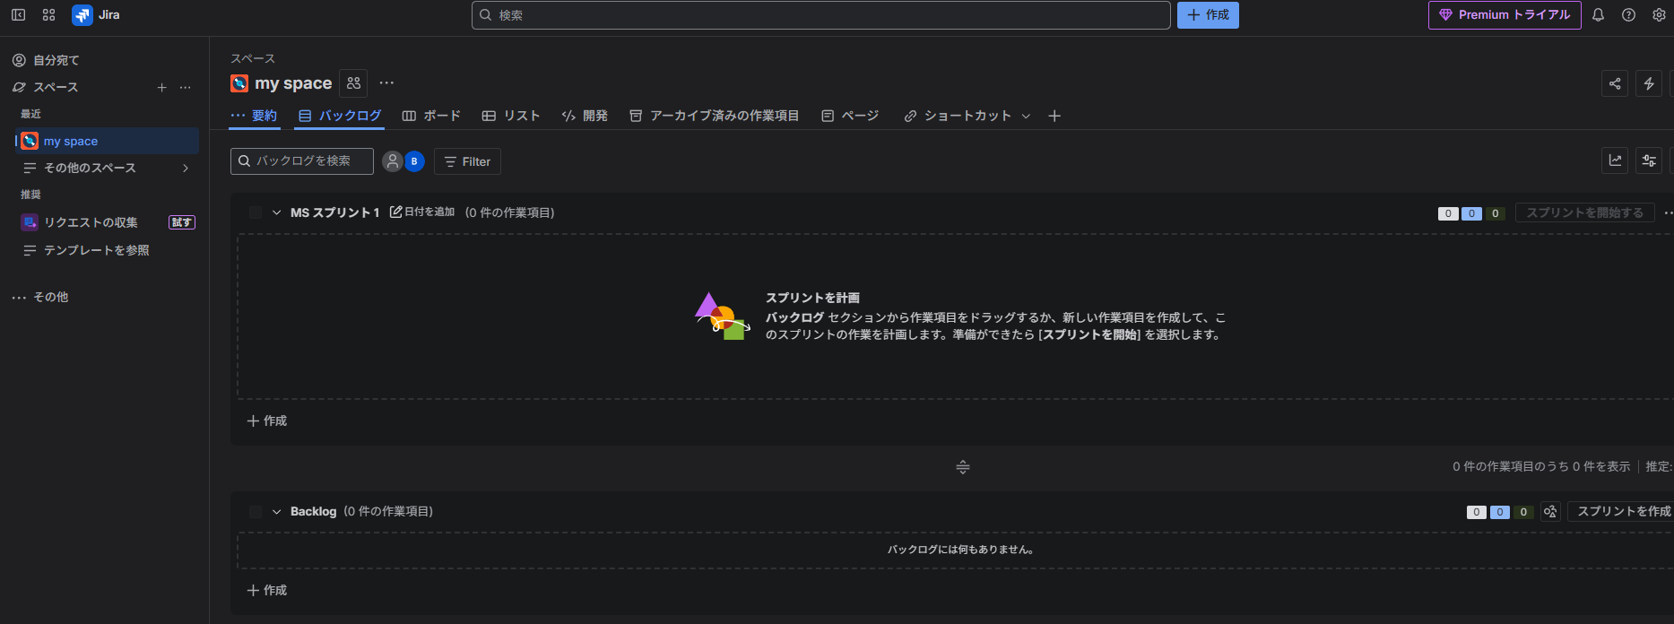This screenshot has width=1674, height=624.
Task: Click the Backlog linked items icon
Action: click(x=1550, y=512)
